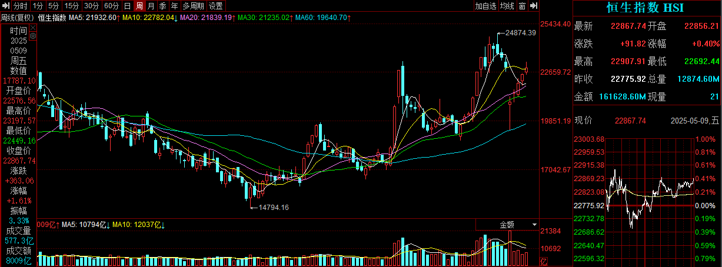Select the 1分 one-minute period
722x267 pixels.
pyautogui.click(x=38, y=6)
